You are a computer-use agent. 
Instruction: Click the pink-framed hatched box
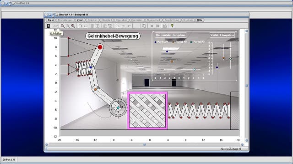coord(147,111)
